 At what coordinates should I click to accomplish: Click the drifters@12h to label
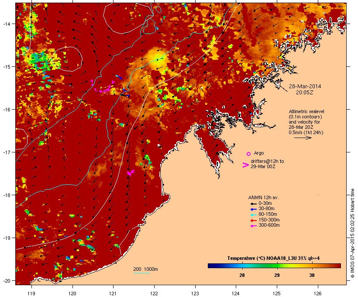267,161
